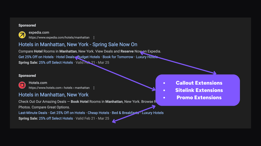261x146 pixels.
Task: Click the "Luxury Hotels" sitelink under Expedia
Action: point(147,57)
